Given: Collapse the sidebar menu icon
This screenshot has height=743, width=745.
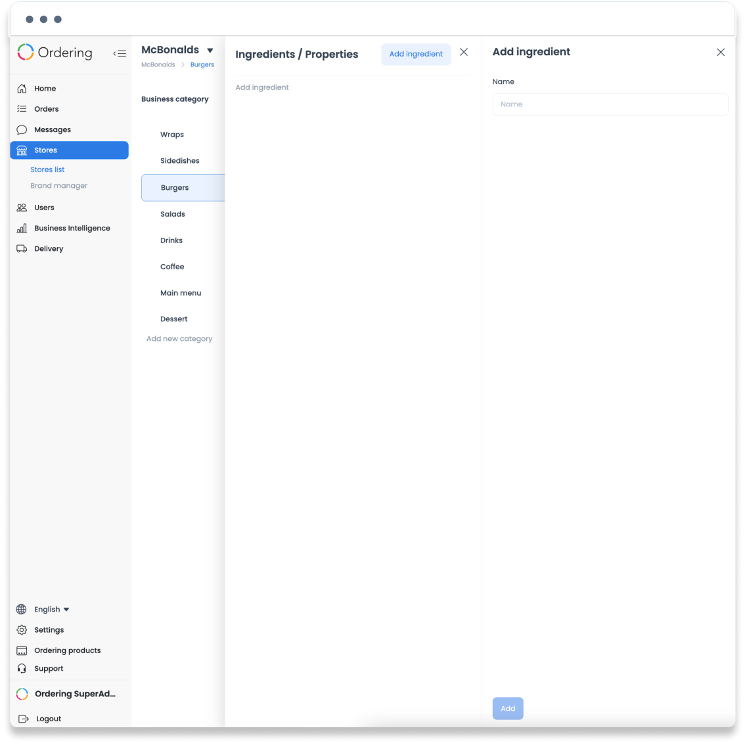Looking at the screenshot, I should pos(120,54).
